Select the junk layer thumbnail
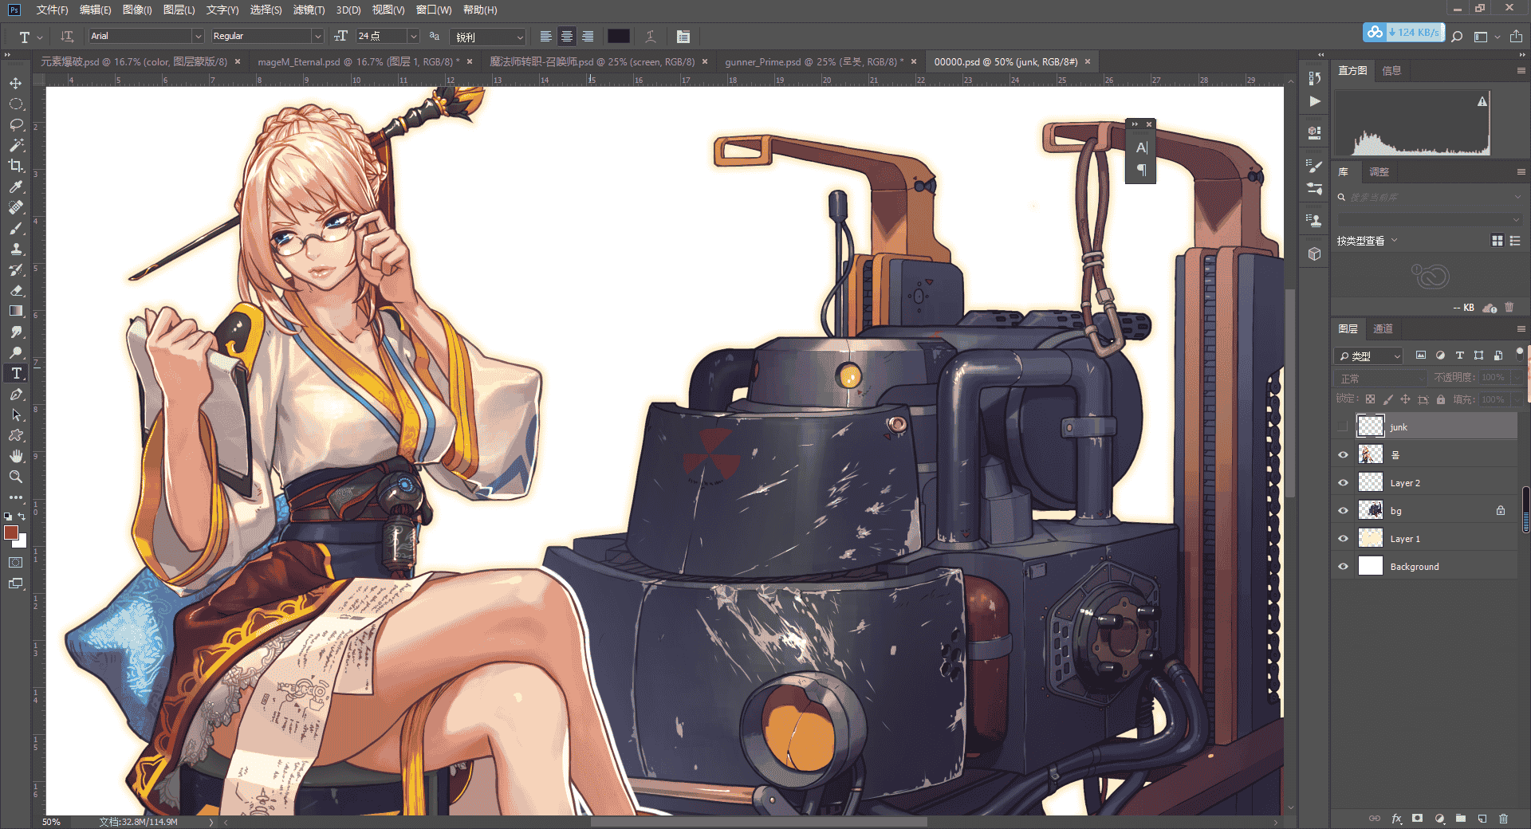This screenshot has height=829, width=1531. point(1370,426)
